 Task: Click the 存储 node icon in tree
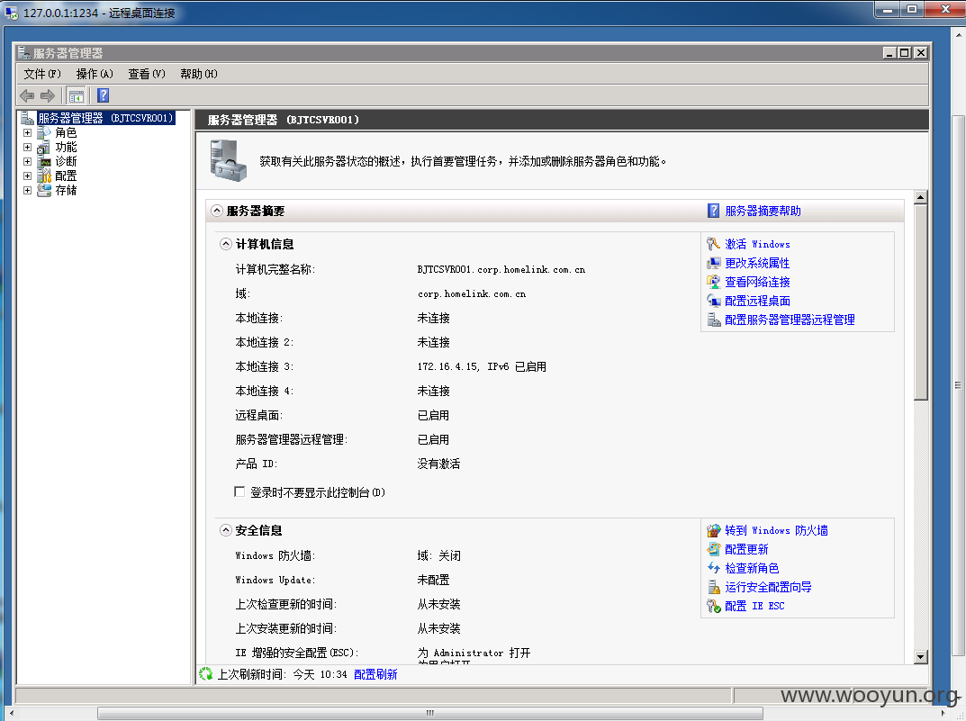pos(44,190)
